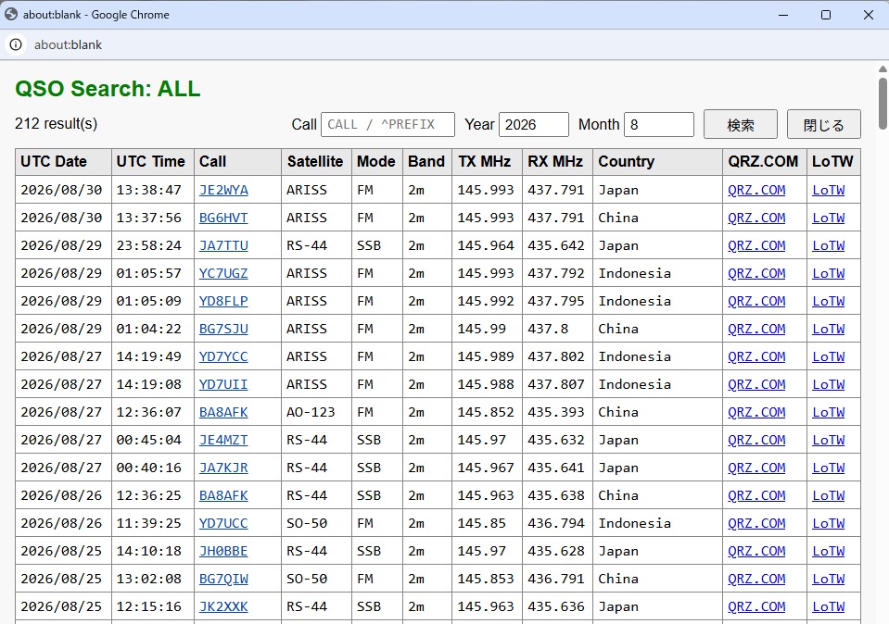889x624 pixels.
Task: Click the about:blank address bar text
Action: pyautogui.click(x=68, y=44)
